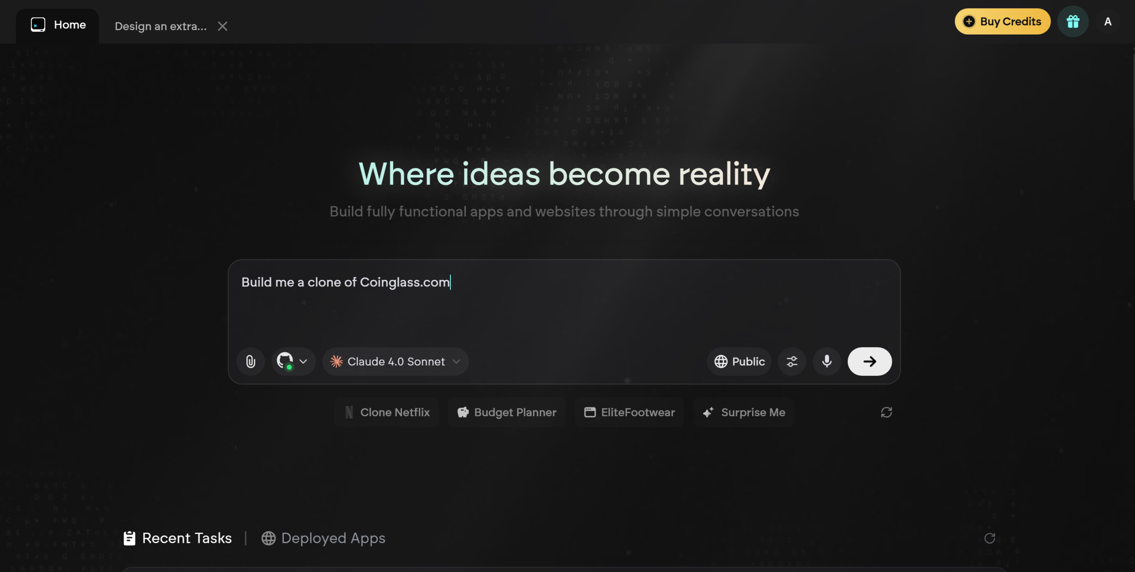Click the Surprise Me suggestion

tap(744, 412)
